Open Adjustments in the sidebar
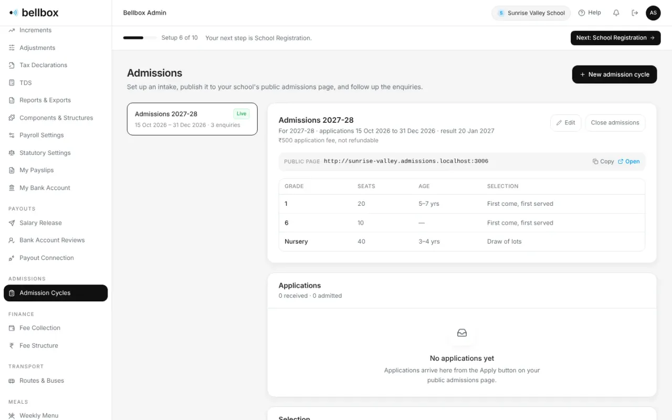The height and width of the screenshot is (420, 672). (x=56, y=48)
